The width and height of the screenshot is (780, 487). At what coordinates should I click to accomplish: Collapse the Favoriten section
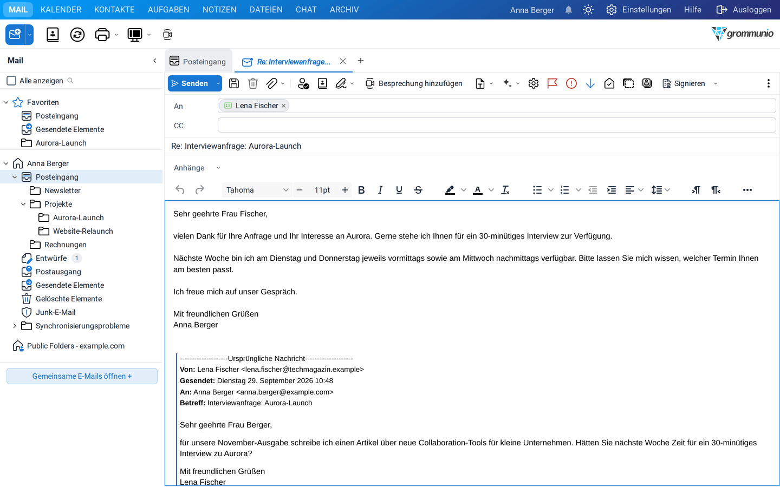coord(6,102)
